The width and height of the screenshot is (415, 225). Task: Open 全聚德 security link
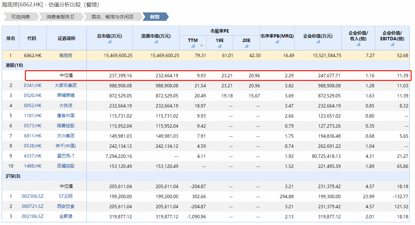tap(66, 216)
